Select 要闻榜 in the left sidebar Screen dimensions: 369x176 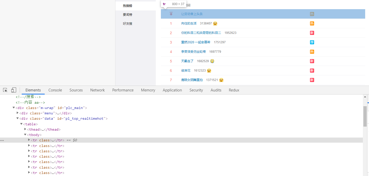[136, 15]
